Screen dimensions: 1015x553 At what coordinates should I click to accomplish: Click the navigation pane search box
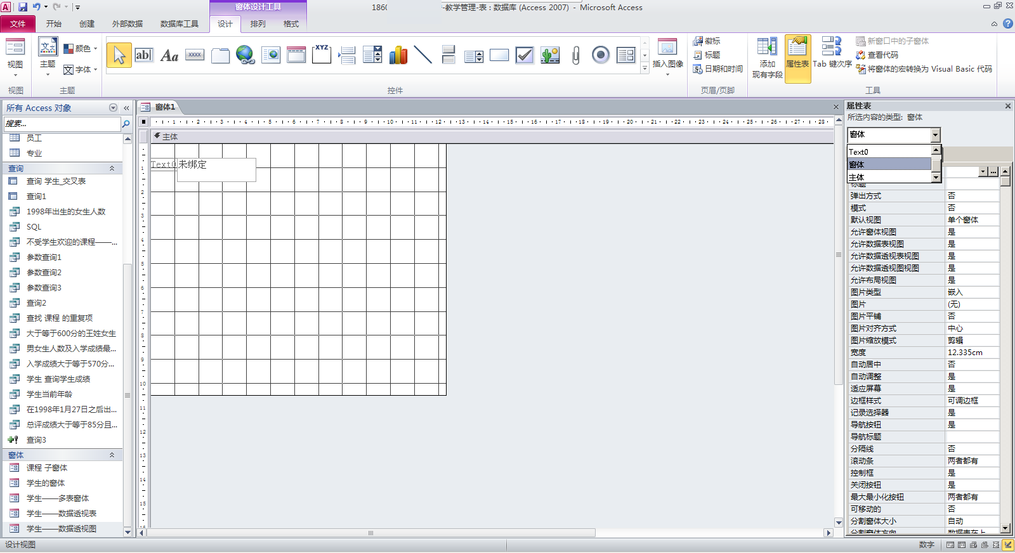(62, 124)
